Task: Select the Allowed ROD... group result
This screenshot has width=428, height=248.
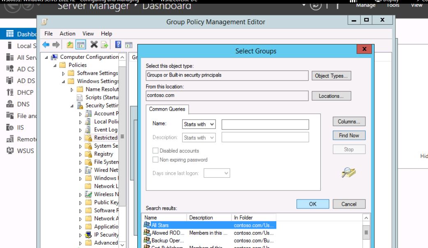Action: (209, 233)
